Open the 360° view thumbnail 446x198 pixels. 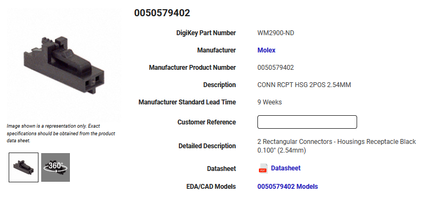point(55,167)
